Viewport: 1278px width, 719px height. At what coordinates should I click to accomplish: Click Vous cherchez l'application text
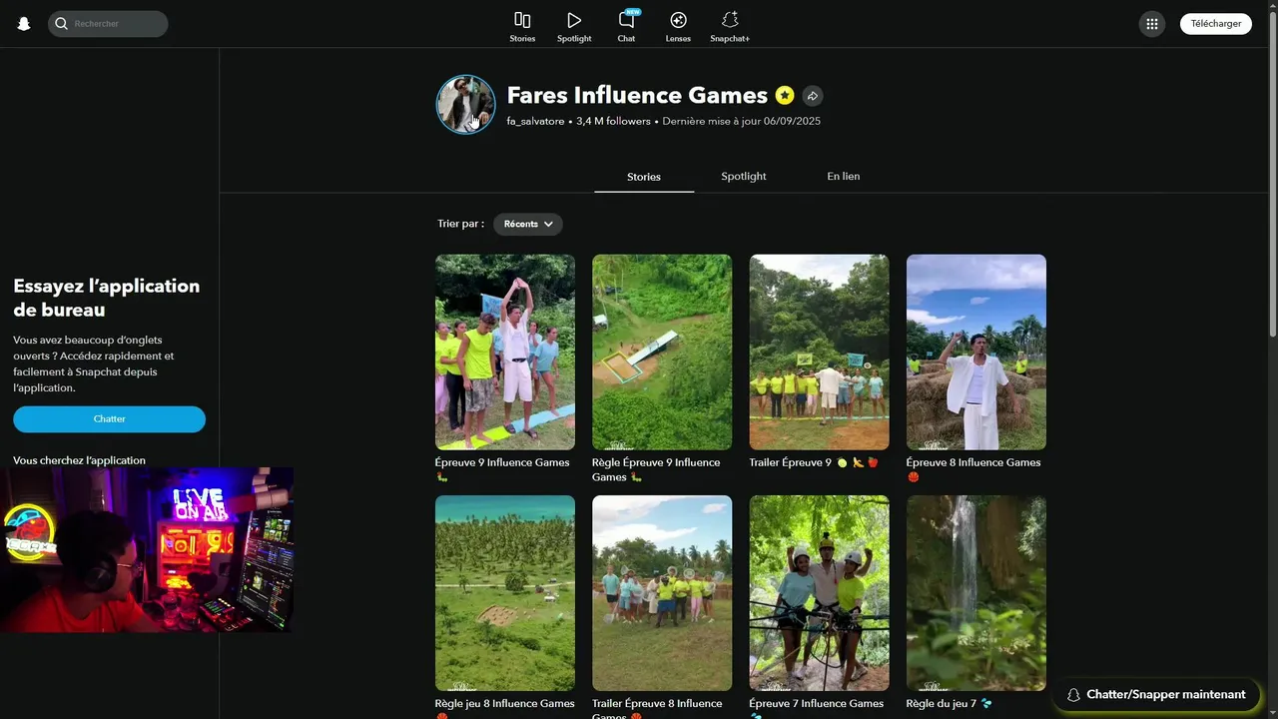(79, 460)
